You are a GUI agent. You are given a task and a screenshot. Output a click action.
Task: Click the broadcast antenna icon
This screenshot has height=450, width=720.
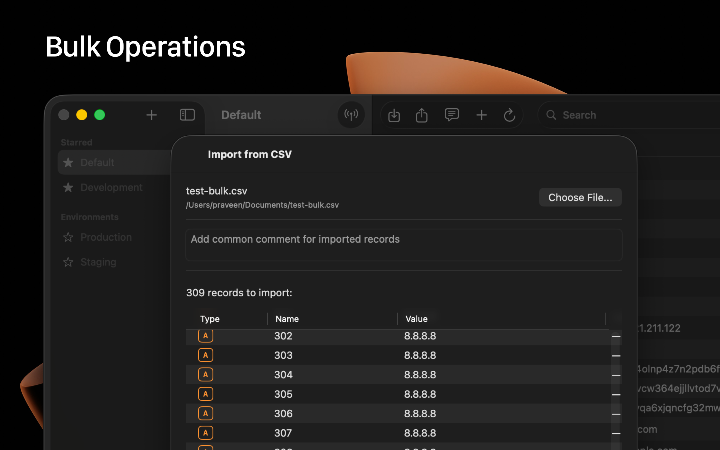pyautogui.click(x=351, y=115)
